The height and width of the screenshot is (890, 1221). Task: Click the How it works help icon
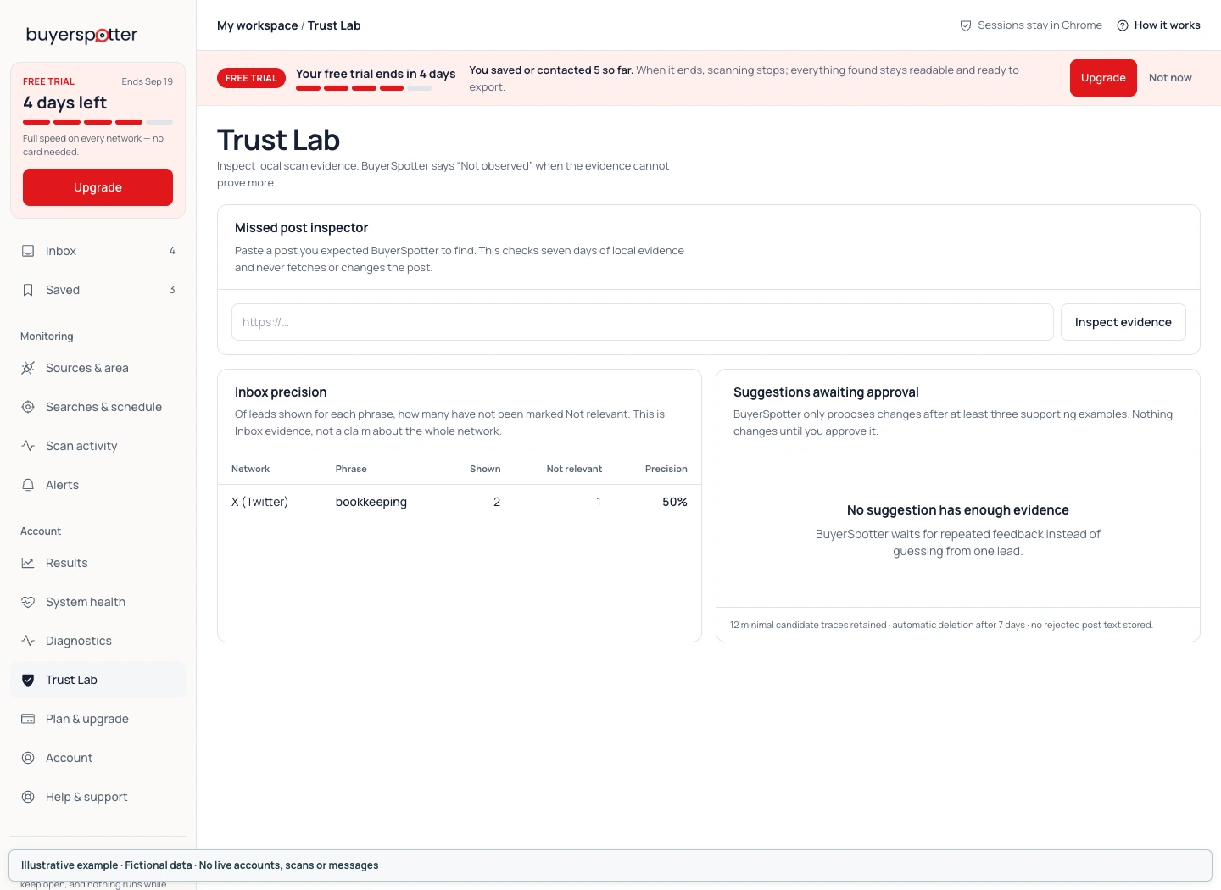pyautogui.click(x=1123, y=25)
